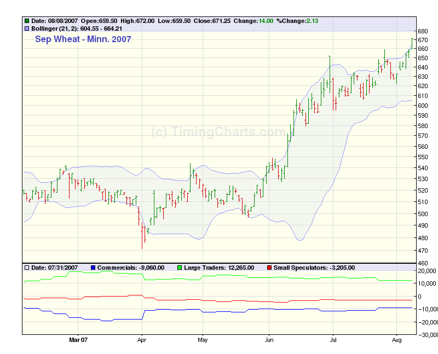Viewport: 438px width, 354px height.
Task: Click the 'Apr' date axis label
Action: tap(142, 340)
